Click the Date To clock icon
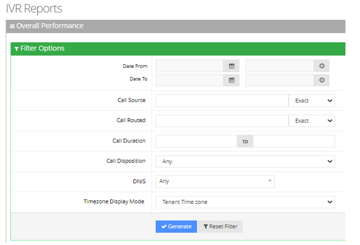360x245 pixels. (321, 80)
